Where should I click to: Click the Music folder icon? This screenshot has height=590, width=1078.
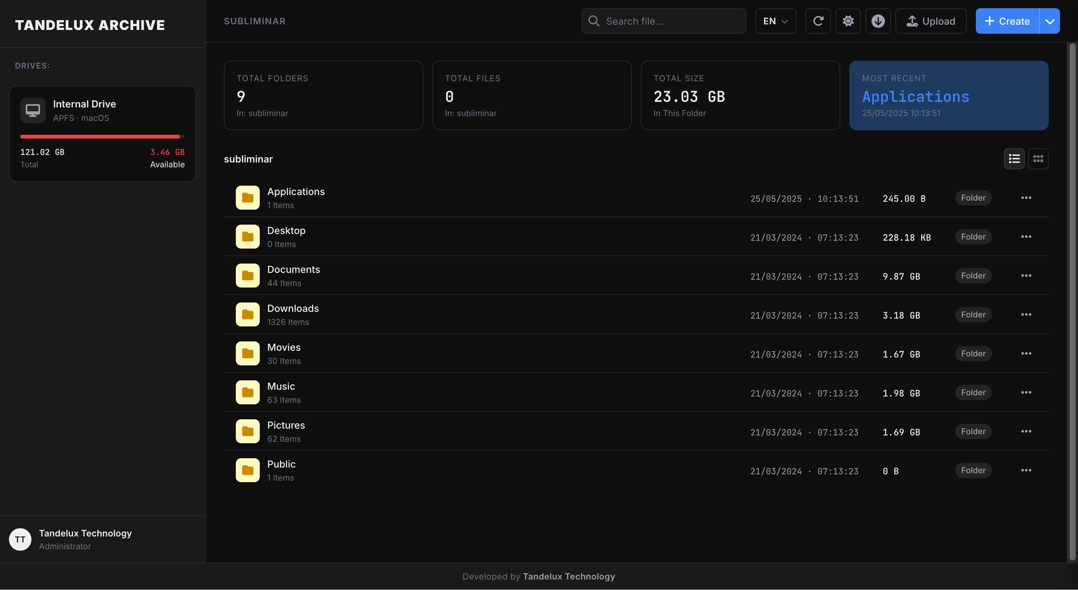pyautogui.click(x=248, y=392)
